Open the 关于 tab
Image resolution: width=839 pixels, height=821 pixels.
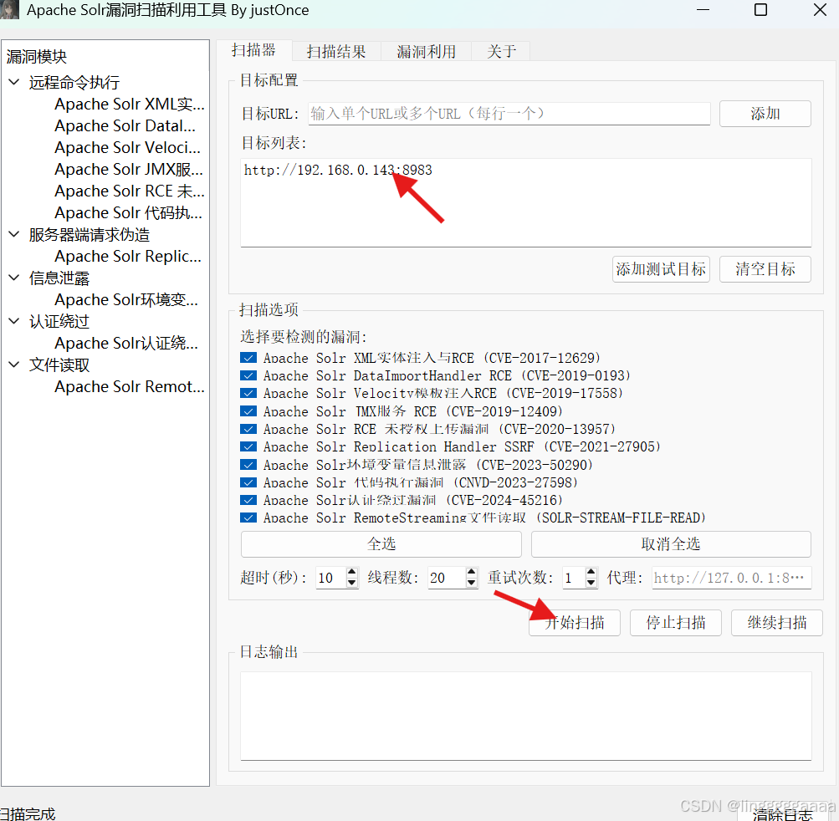click(x=501, y=51)
